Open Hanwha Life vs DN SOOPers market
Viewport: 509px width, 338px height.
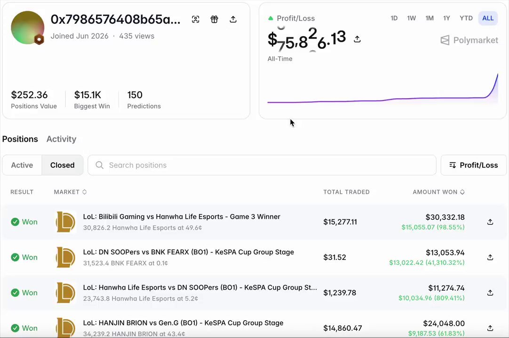200,287
